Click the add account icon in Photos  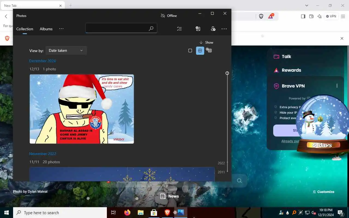coord(213,29)
